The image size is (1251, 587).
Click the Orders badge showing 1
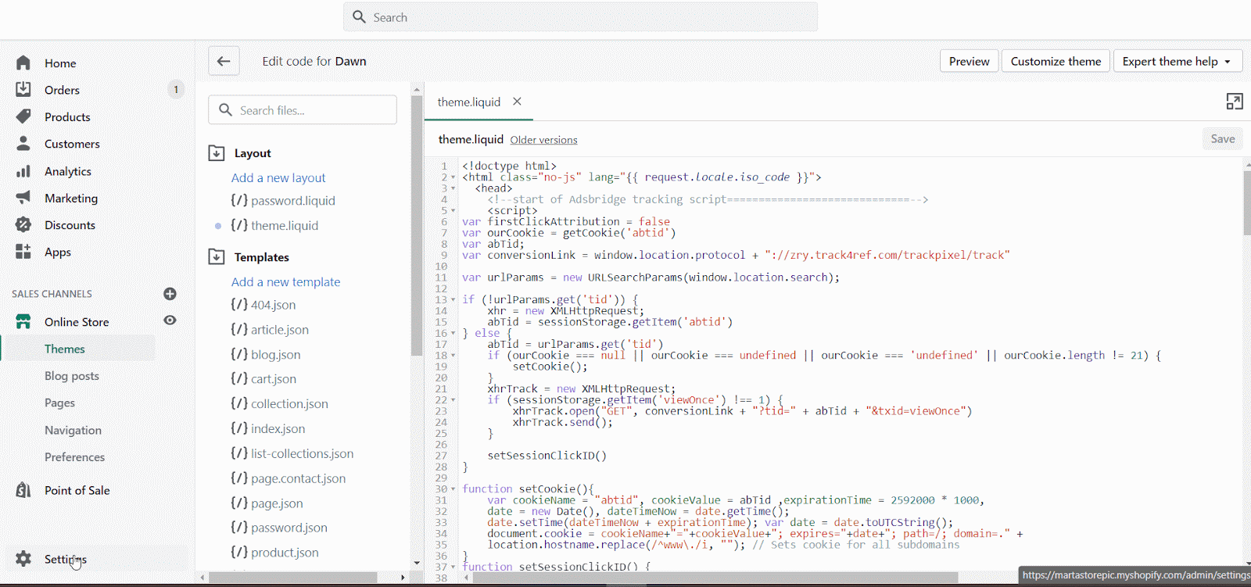(x=176, y=89)
